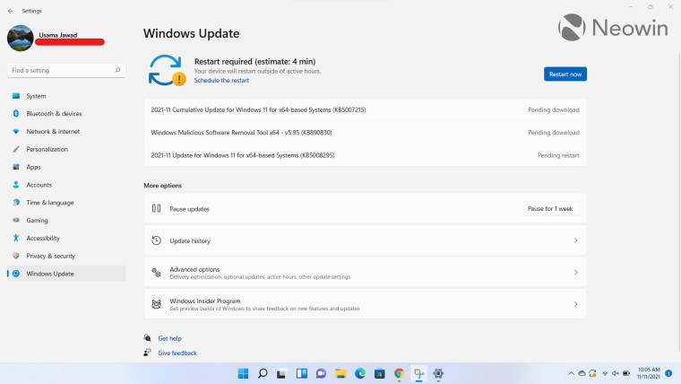Select the KB5007215 cumulative update row
This screenshot has width=681, height=384.
pyautogui.click(x=365, y=110)
